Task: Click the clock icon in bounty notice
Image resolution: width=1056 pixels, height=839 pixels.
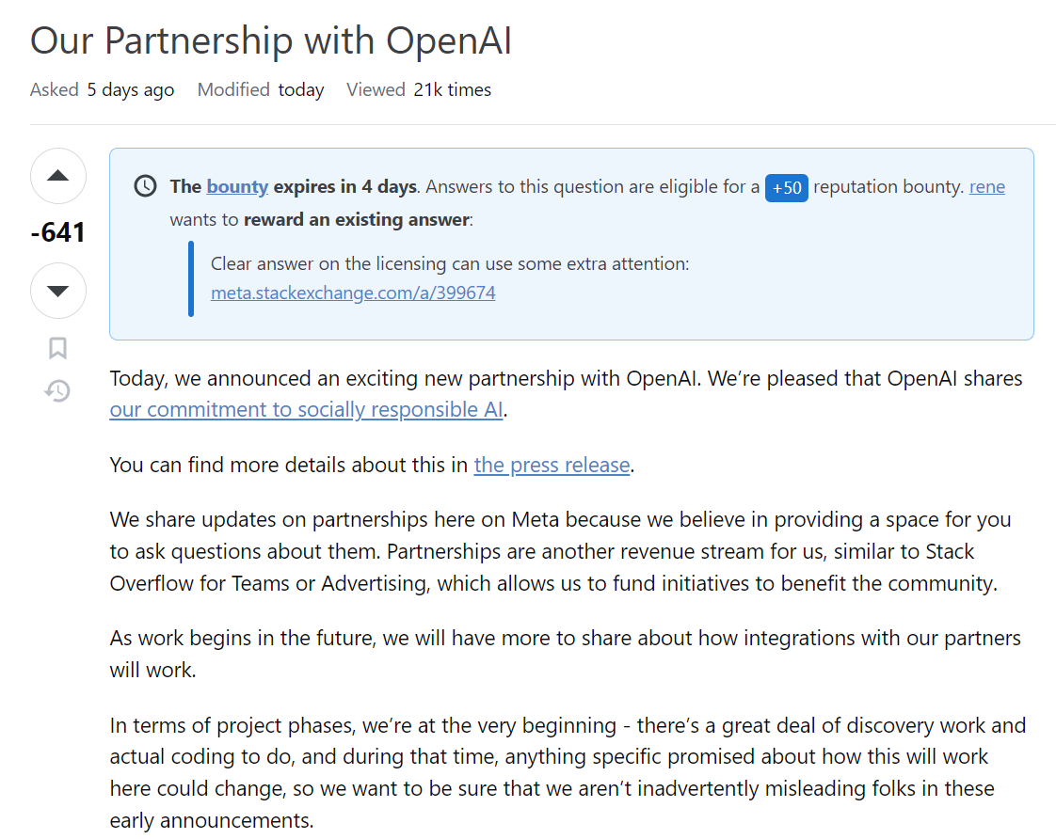Action: 146,186
